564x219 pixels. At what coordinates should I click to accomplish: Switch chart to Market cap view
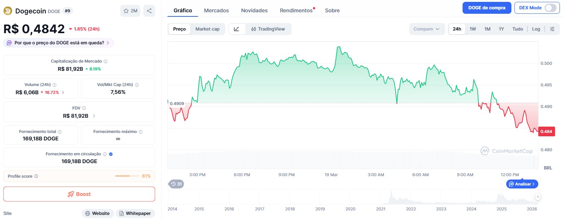(207, 29)
